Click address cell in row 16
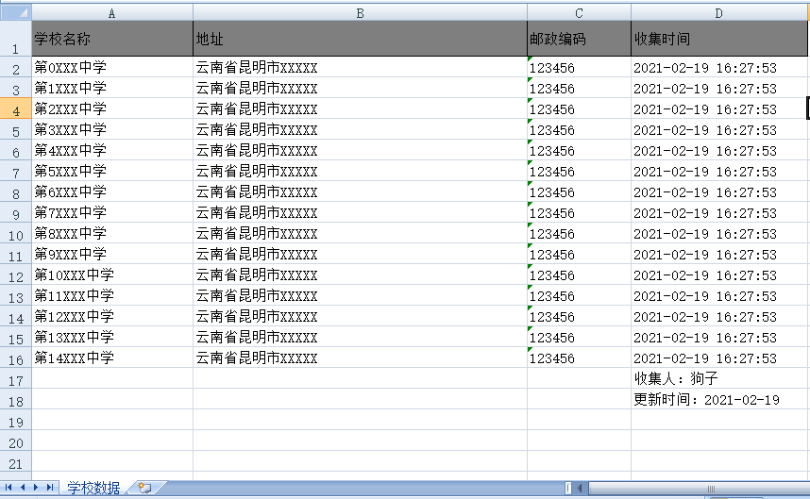This screenshot has height=499, width=810. [360, 358]
